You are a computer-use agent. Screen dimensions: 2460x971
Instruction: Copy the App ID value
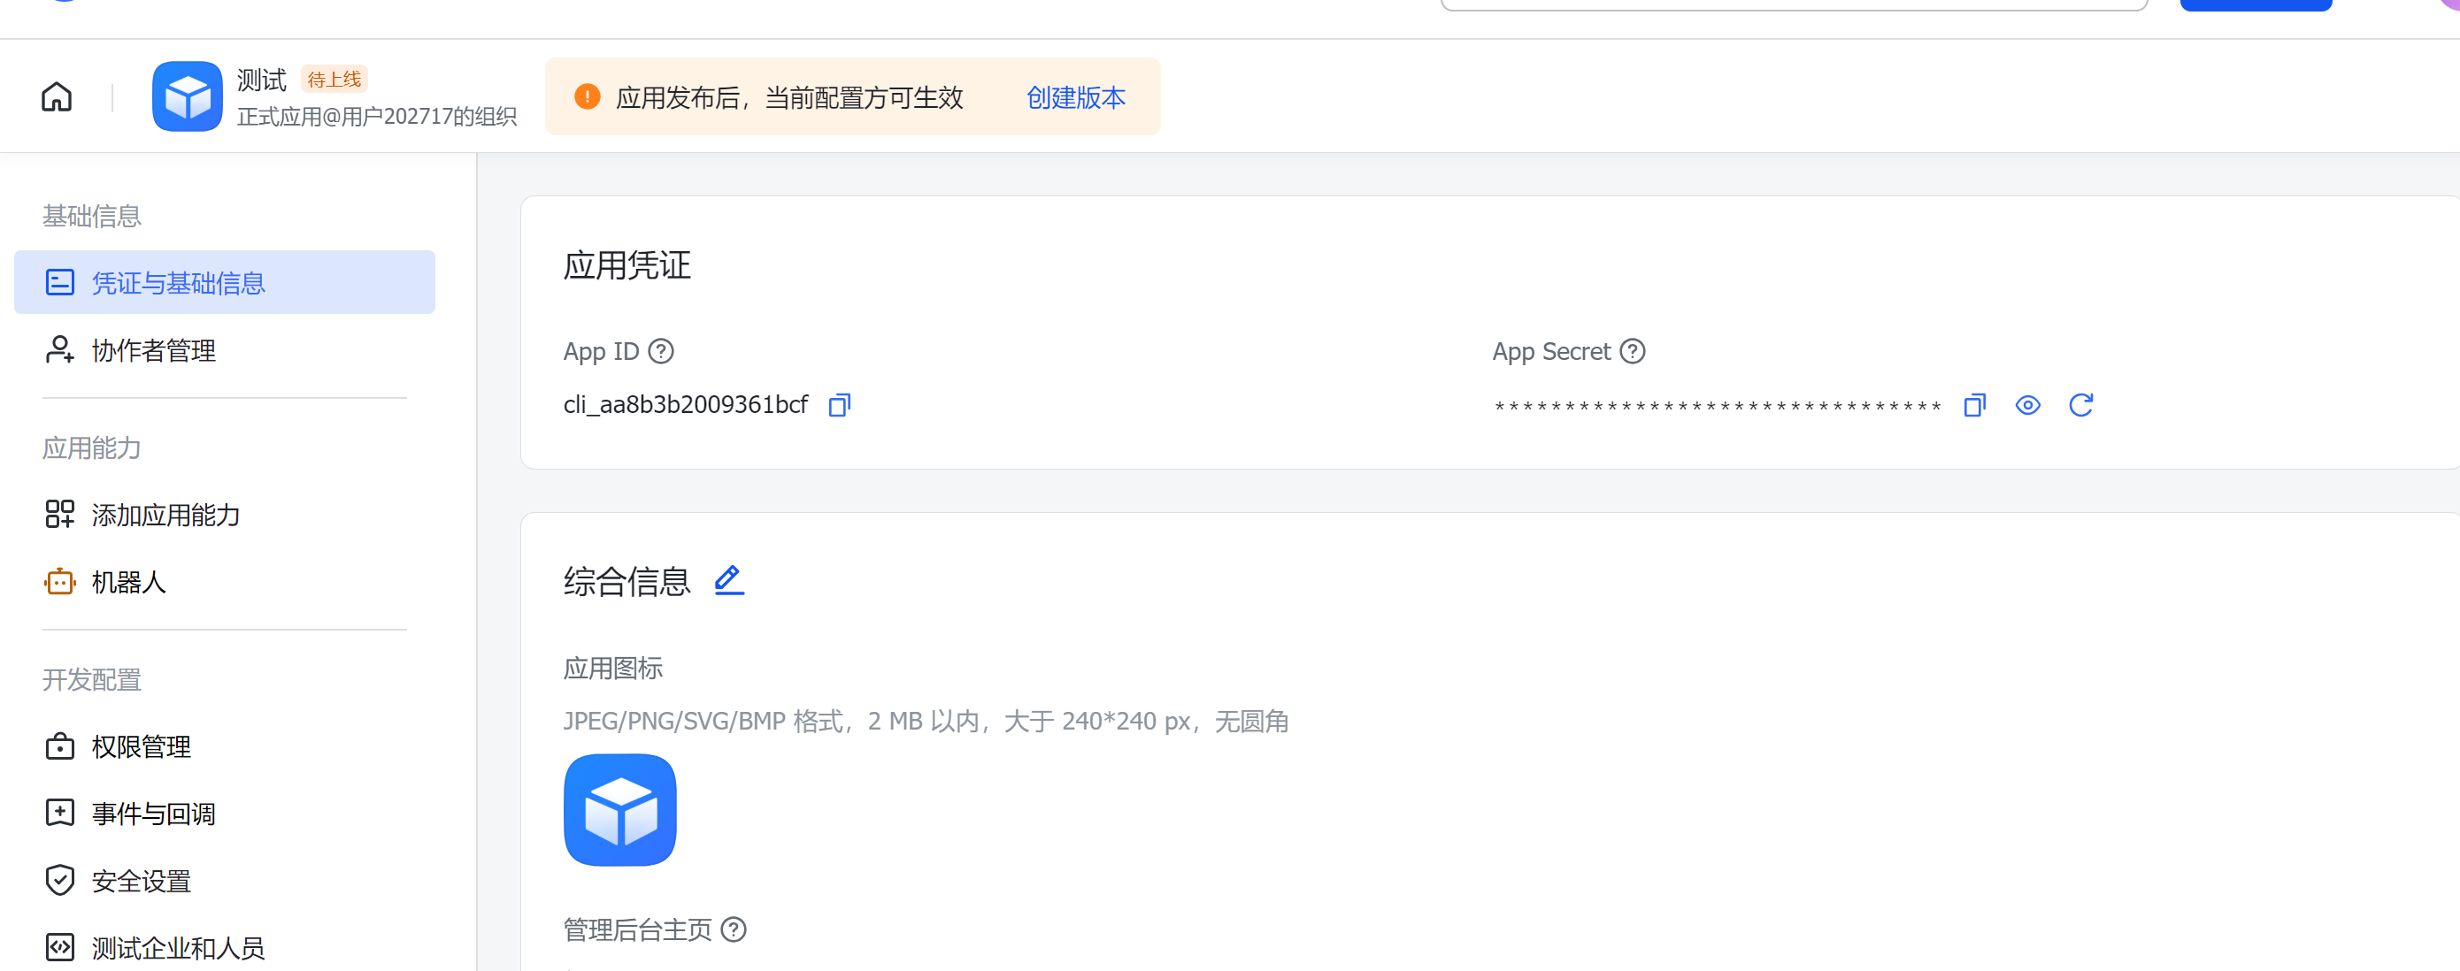pyautogui.click(x=840, y=405)
